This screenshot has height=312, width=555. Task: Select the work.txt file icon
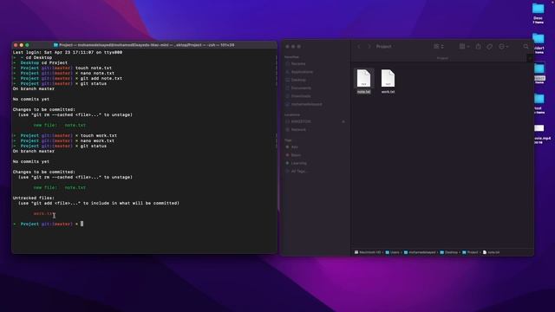pos(388,78)
